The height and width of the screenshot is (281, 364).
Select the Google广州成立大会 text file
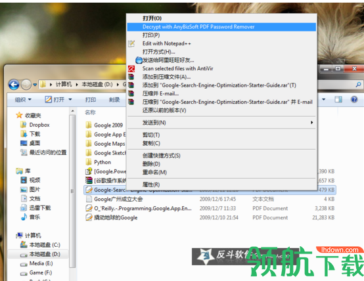point(114,199)
